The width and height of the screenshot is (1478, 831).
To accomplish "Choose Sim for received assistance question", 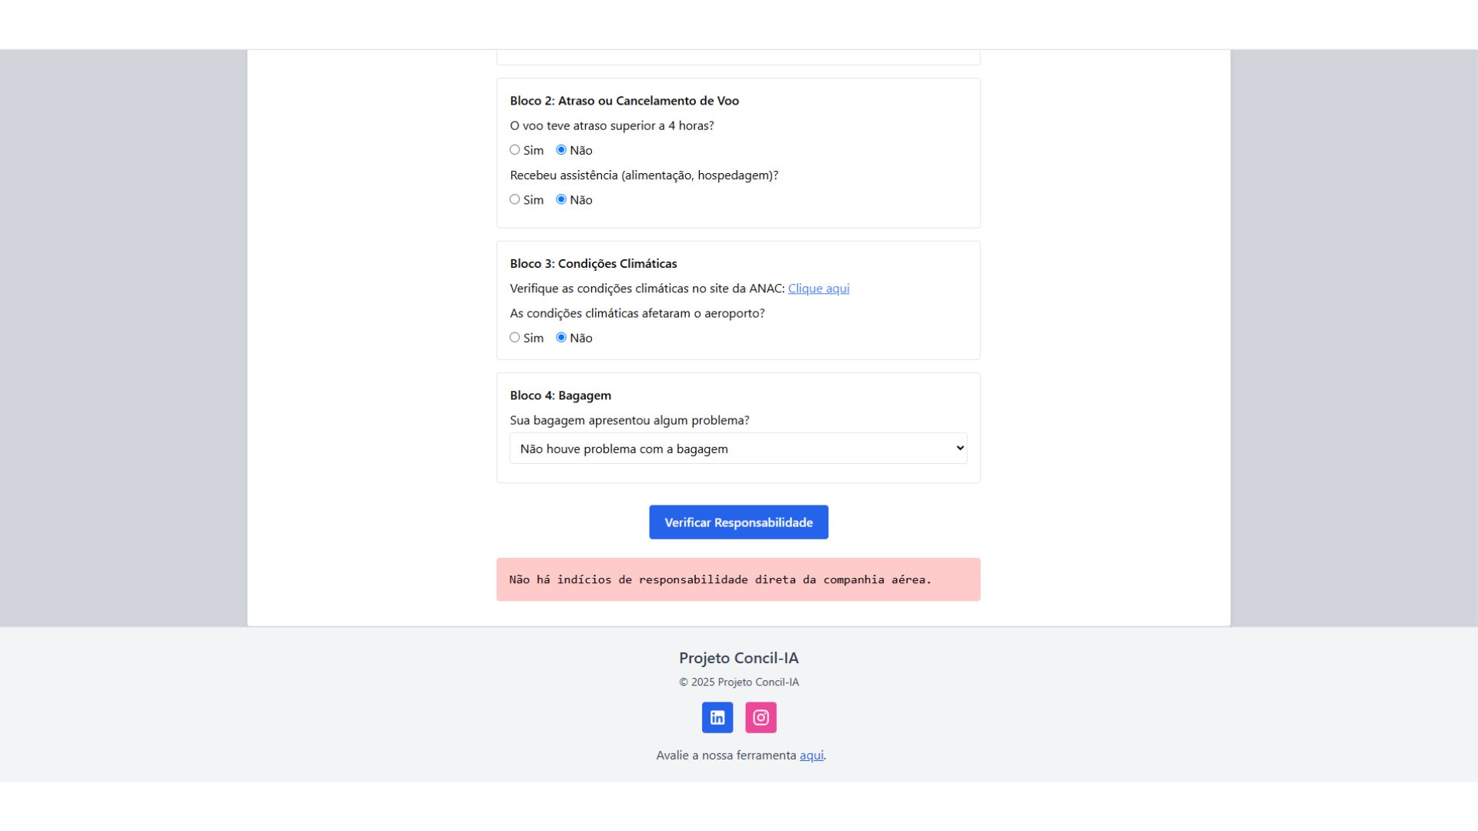I will [515, 199].
